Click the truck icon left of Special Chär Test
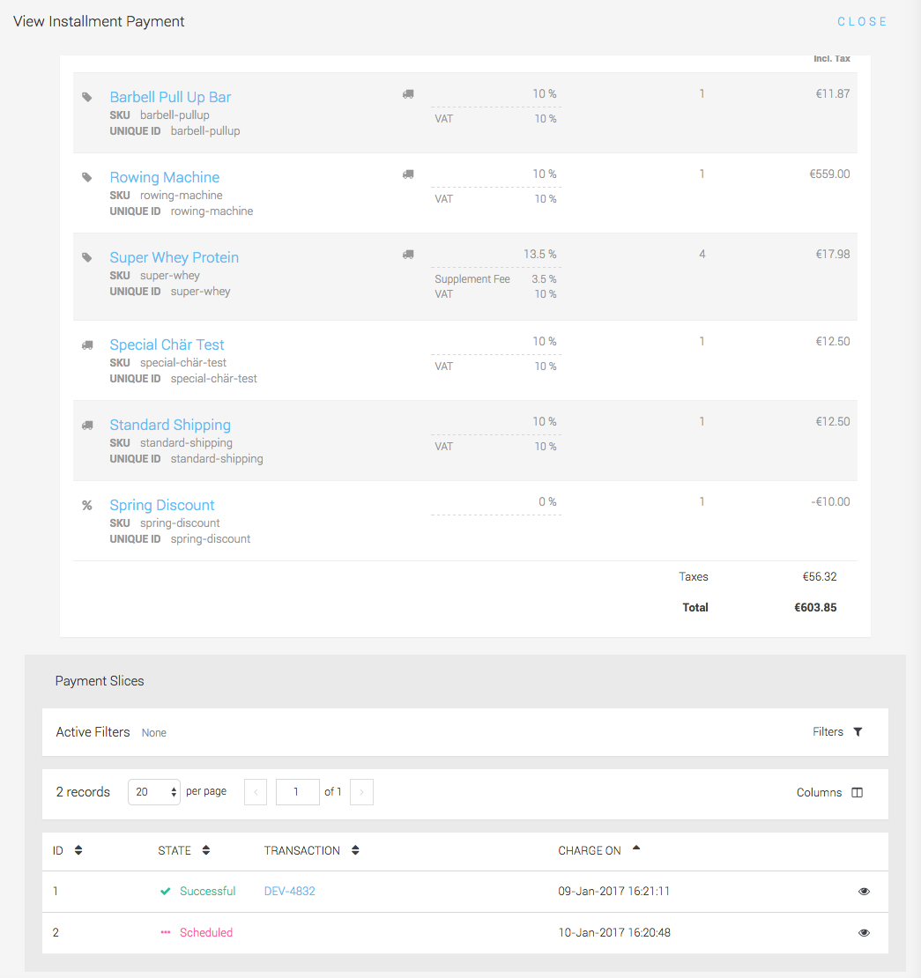Image resolution: width=921 pixels, height=978 pixels. [x=86, y=345]
